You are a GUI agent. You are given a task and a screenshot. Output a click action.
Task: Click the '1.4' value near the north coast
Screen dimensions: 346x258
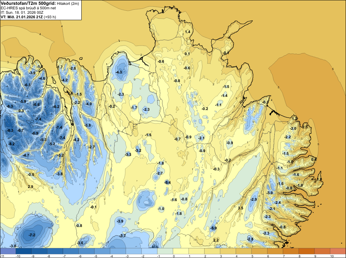tap(188, 32)
